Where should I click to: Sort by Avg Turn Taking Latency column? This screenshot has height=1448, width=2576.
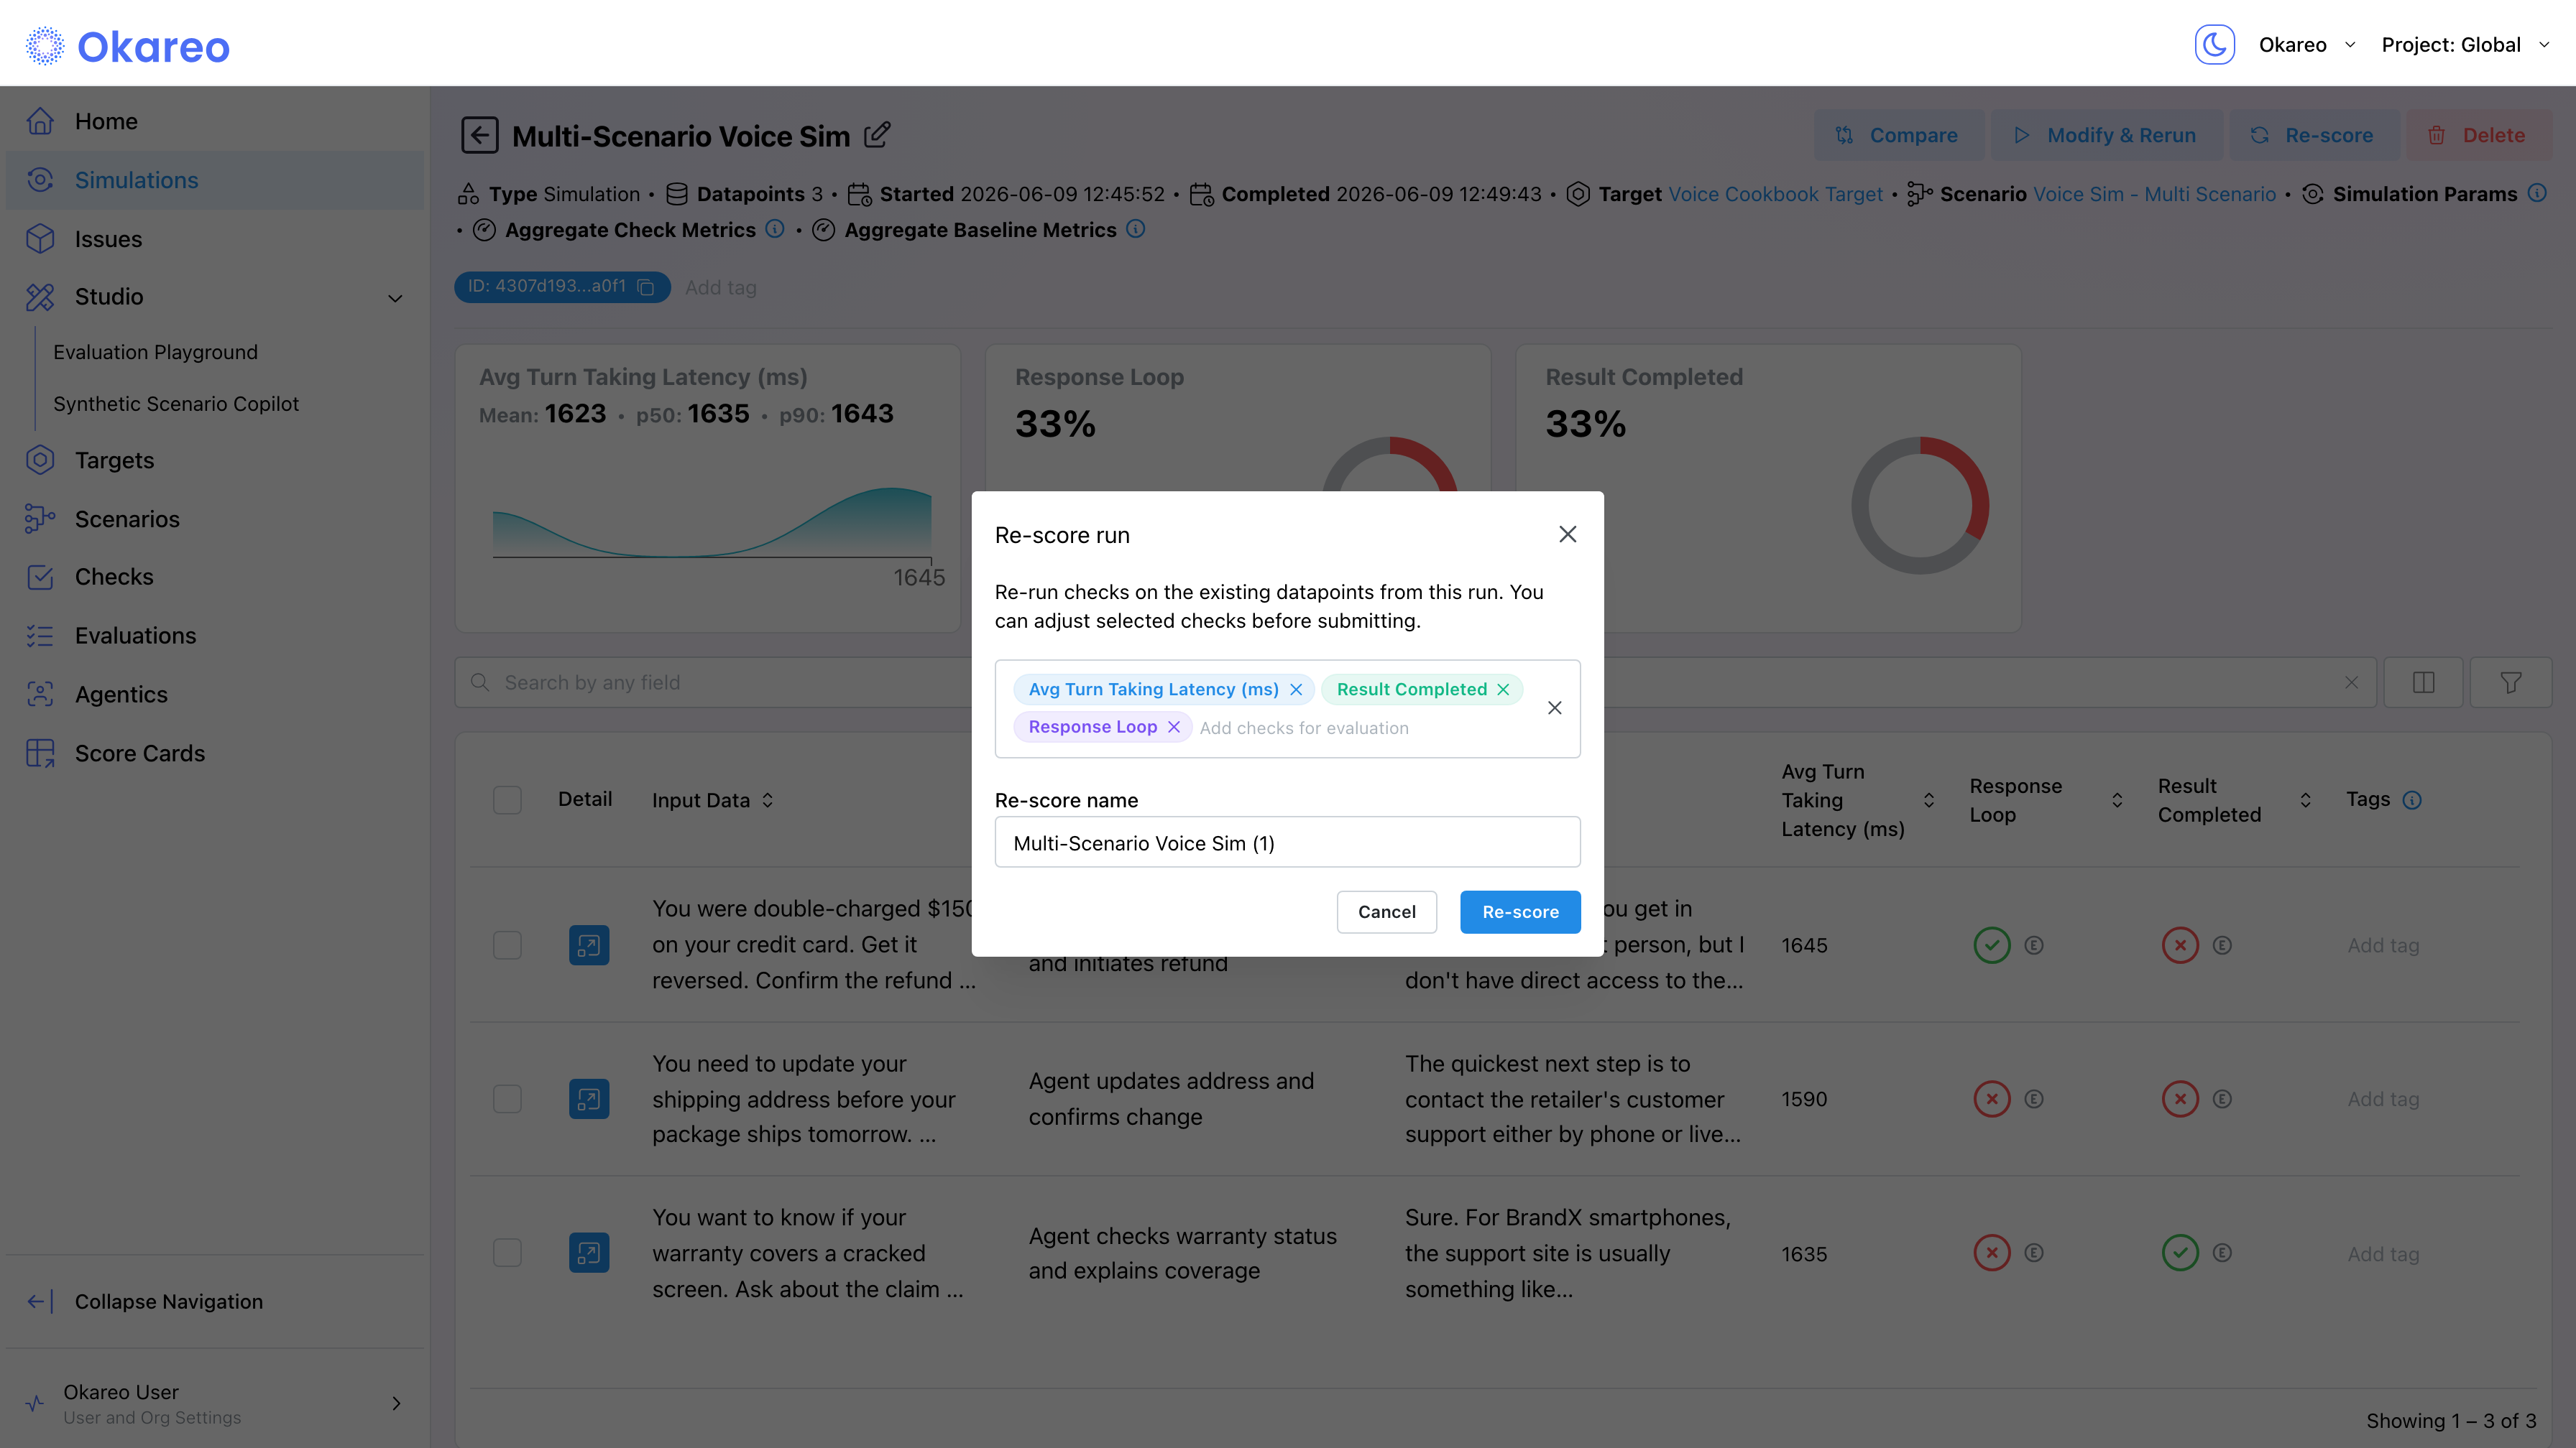click(1929, 799)
